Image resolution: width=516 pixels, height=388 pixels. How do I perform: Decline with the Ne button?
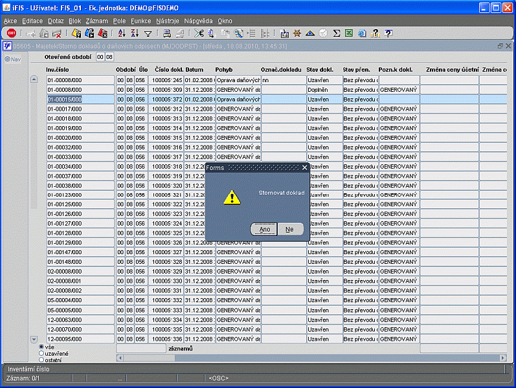point(289,229)
